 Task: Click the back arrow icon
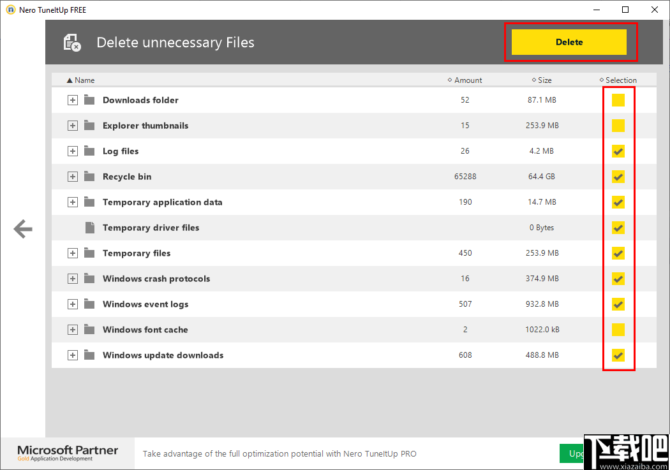click(x=23, y=229)
